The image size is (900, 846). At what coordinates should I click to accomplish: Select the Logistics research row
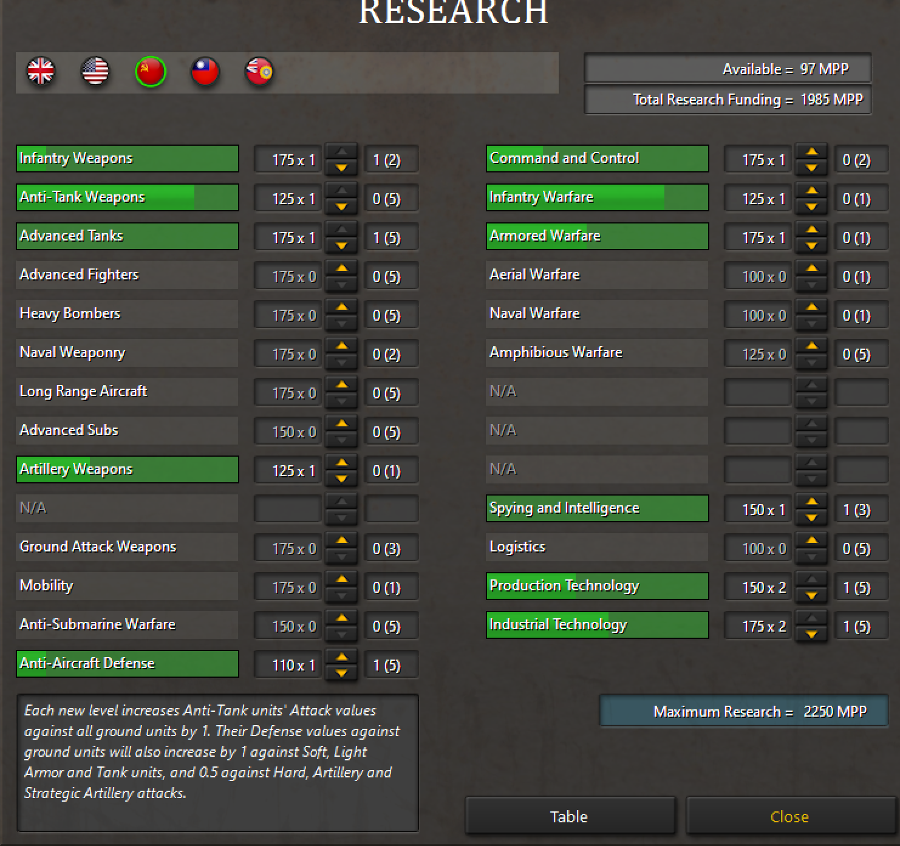pyautogui.click(x=598, y=547)
